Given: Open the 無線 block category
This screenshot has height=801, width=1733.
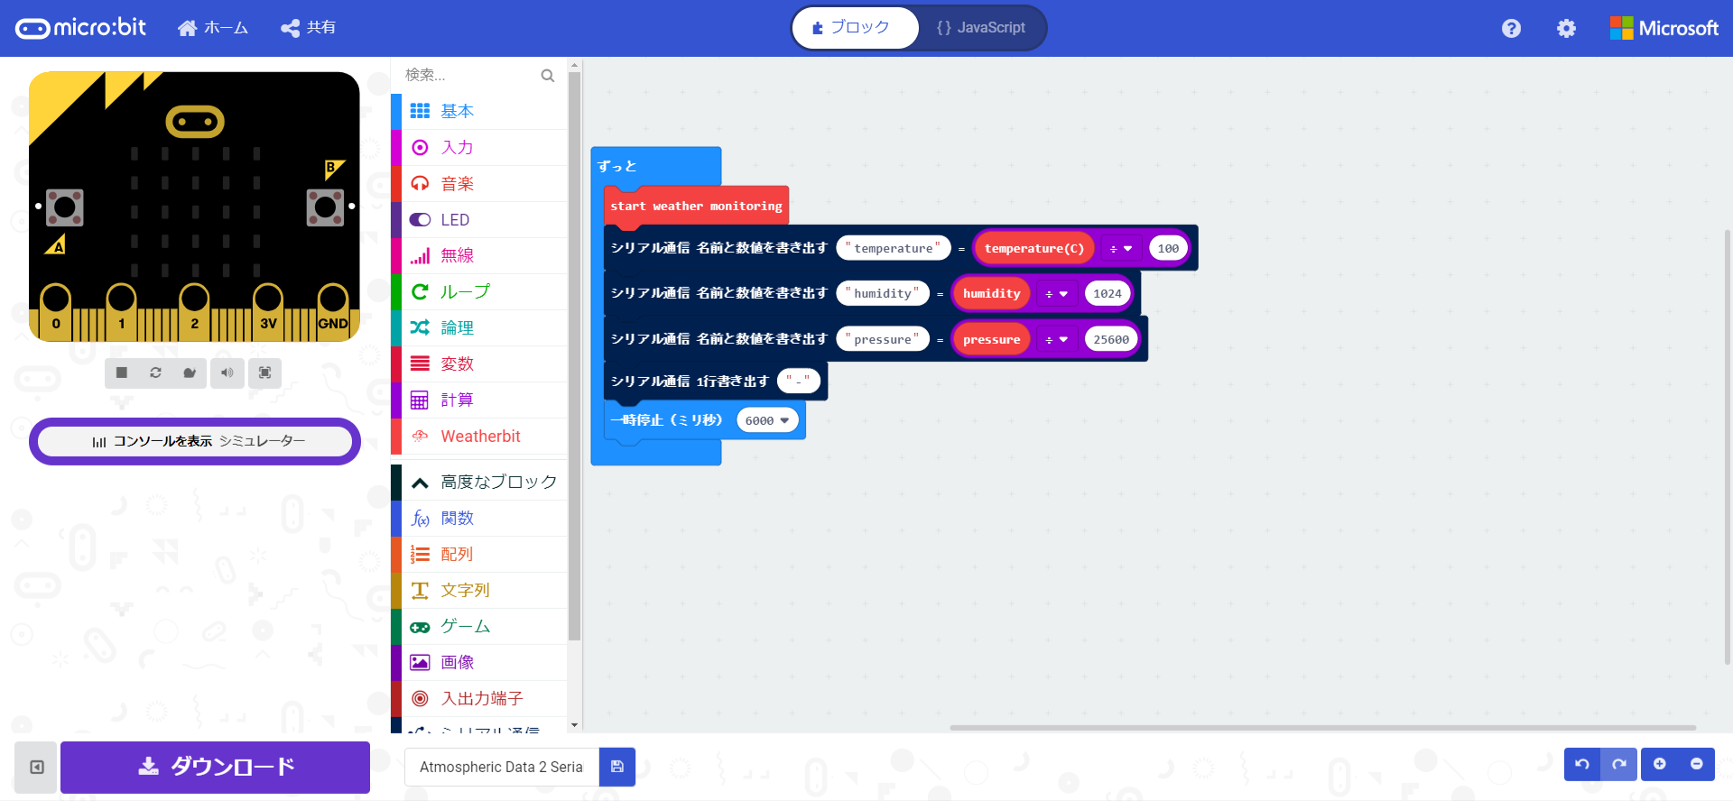Looking at the screenshot, I should tap(479, 255).
